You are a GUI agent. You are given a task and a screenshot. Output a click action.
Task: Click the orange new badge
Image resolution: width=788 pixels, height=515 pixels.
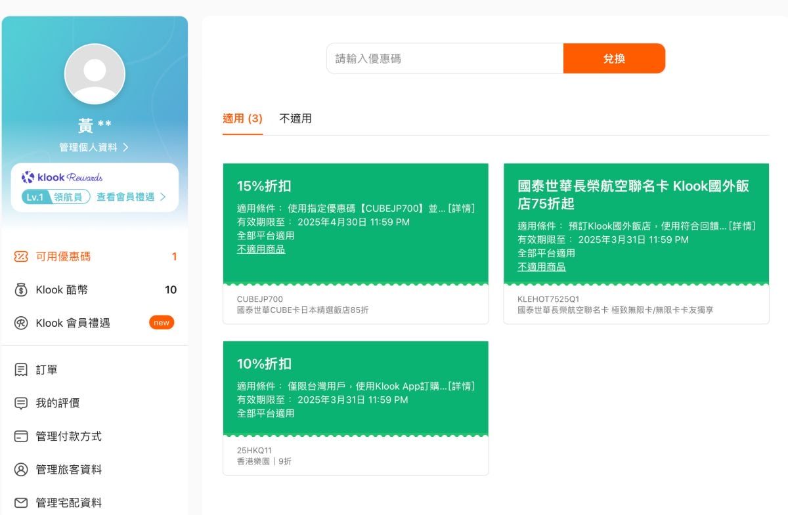[162, 323]
